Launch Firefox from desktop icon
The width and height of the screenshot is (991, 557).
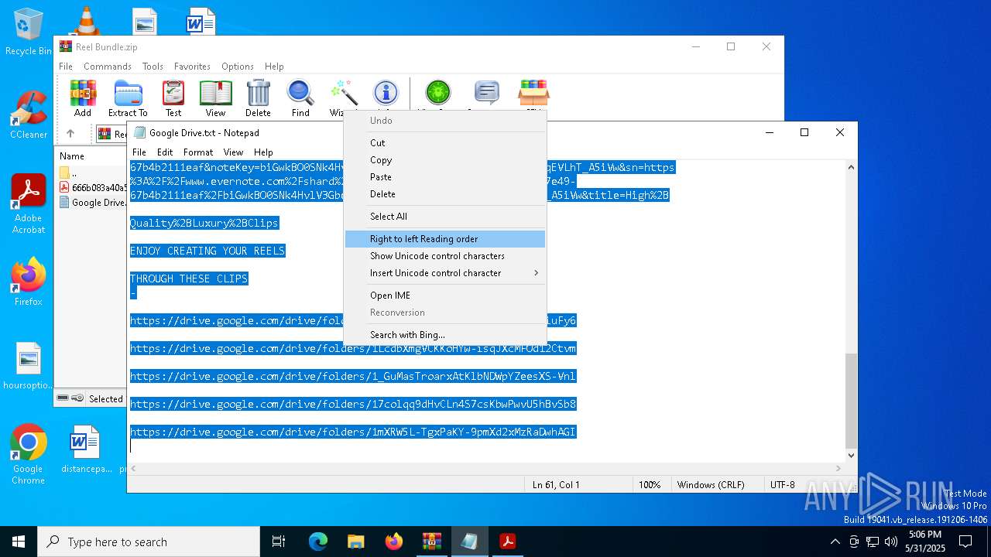(28, 282)
